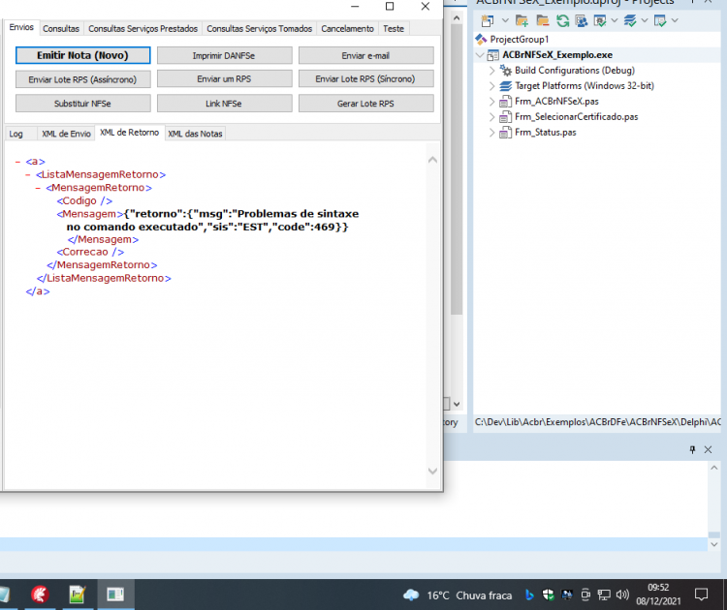
Task: Open dropdown arrow beside the new project icon
Action: coord(505,20)
